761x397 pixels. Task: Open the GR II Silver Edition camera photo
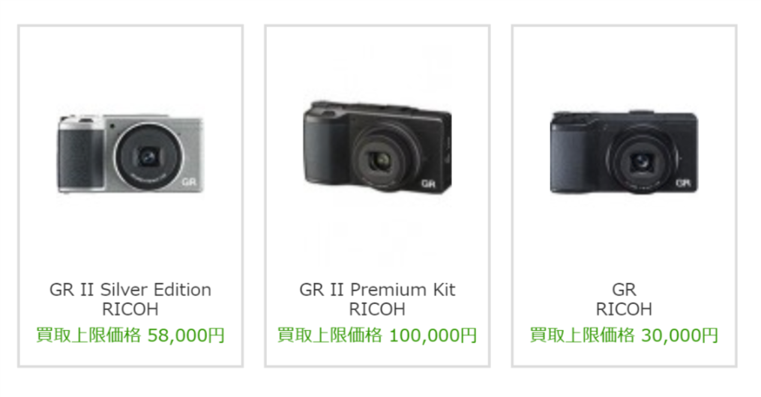tap(130, 154)
